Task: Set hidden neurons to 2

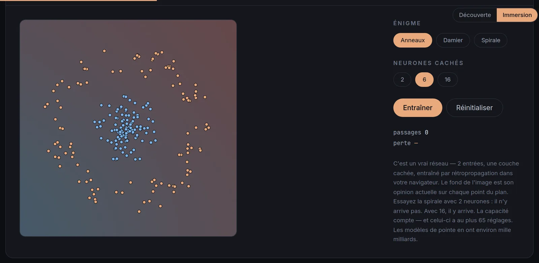Action: [x=402, y=79]
